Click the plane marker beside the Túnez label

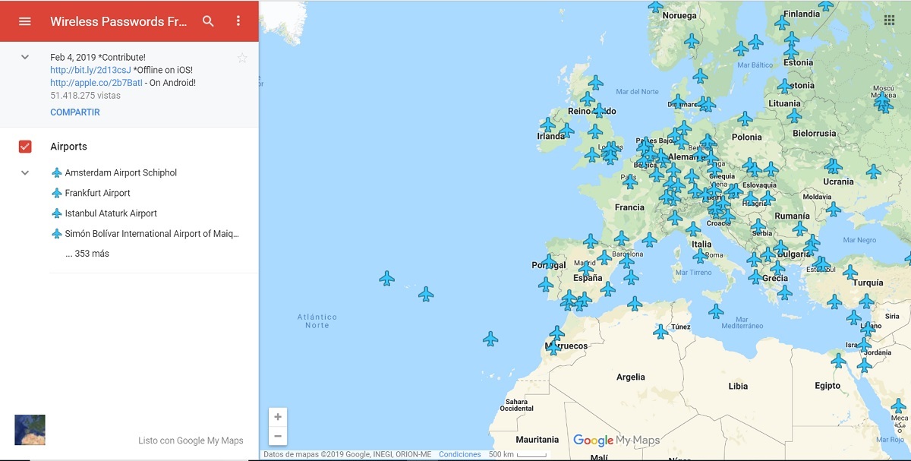pyautogui.click(x=661, y=332)
